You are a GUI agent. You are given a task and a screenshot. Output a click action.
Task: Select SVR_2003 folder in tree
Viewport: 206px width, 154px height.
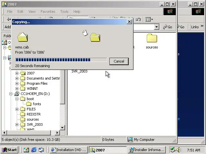pos(32,124)
